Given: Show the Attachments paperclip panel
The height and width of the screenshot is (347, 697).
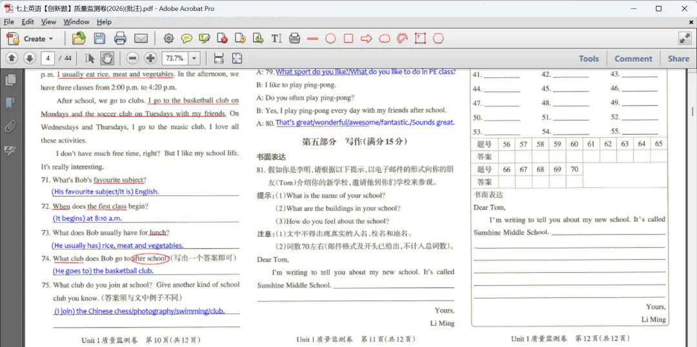Looking at the screenshot, I should tap(10, 127).
